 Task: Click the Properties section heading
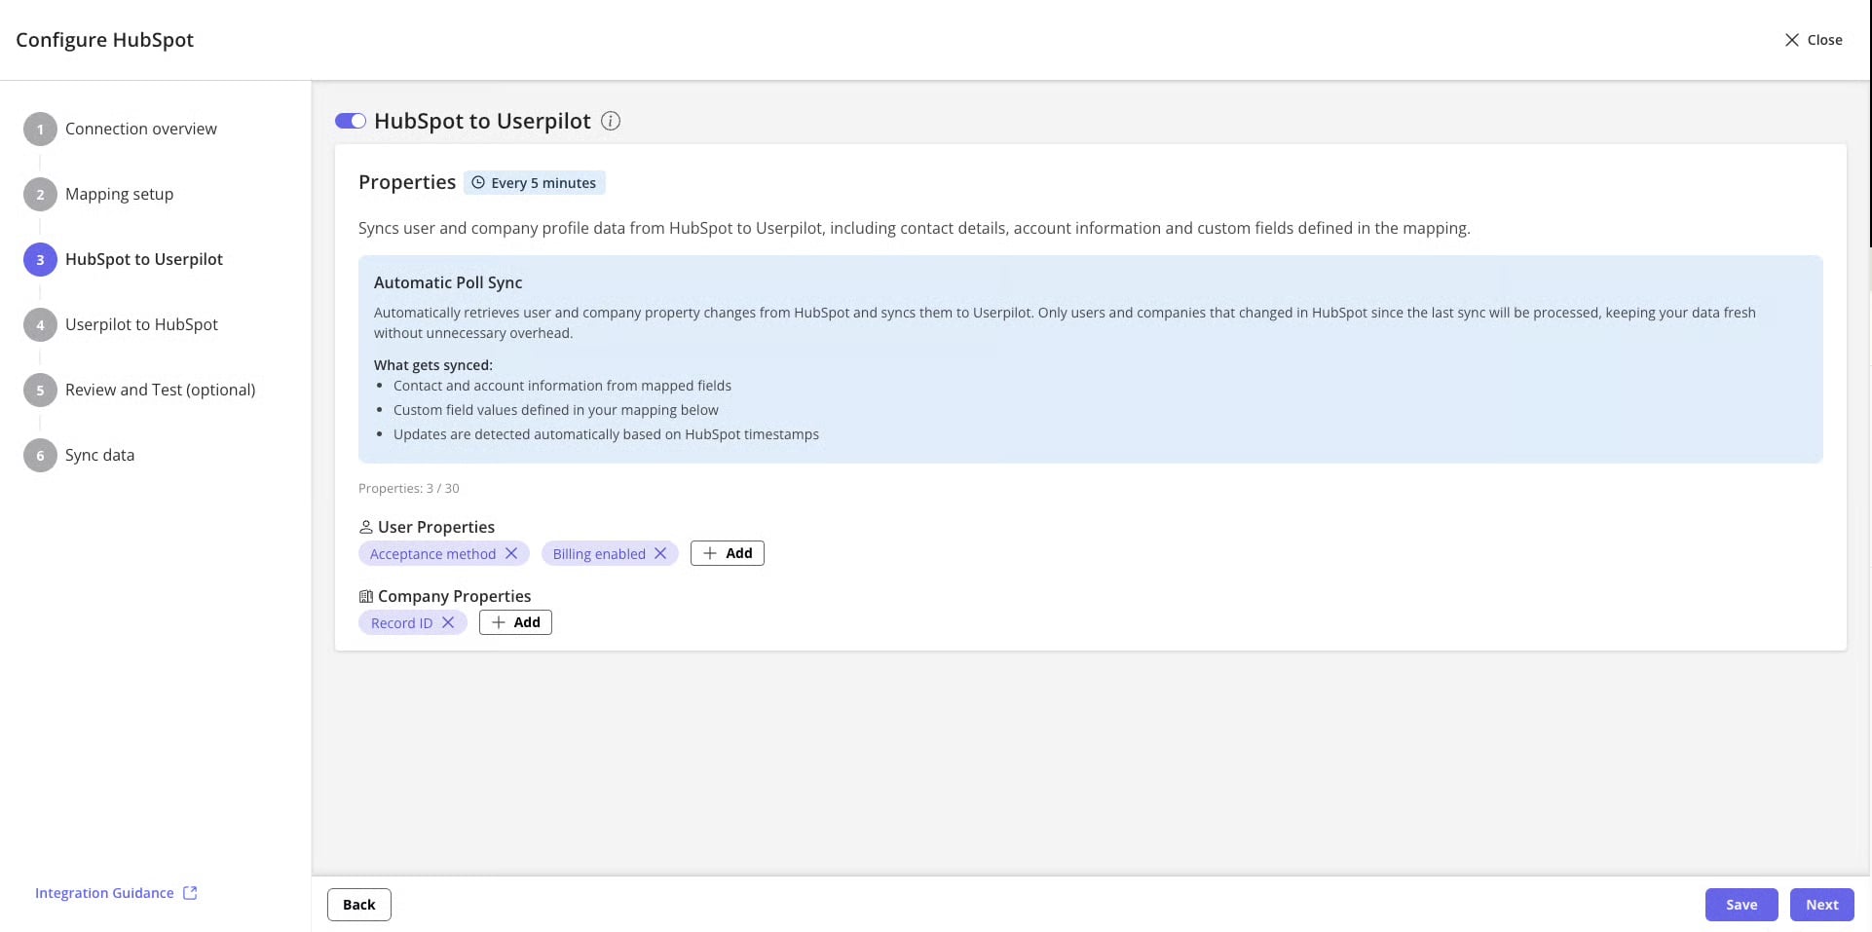coord(407,182)
